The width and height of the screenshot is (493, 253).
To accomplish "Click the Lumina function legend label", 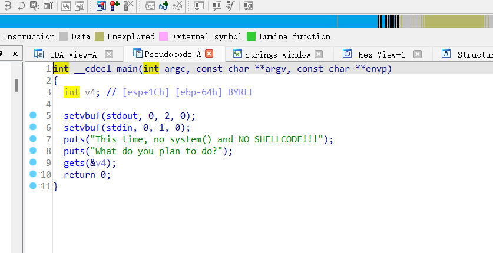I will tap(295, 36).
